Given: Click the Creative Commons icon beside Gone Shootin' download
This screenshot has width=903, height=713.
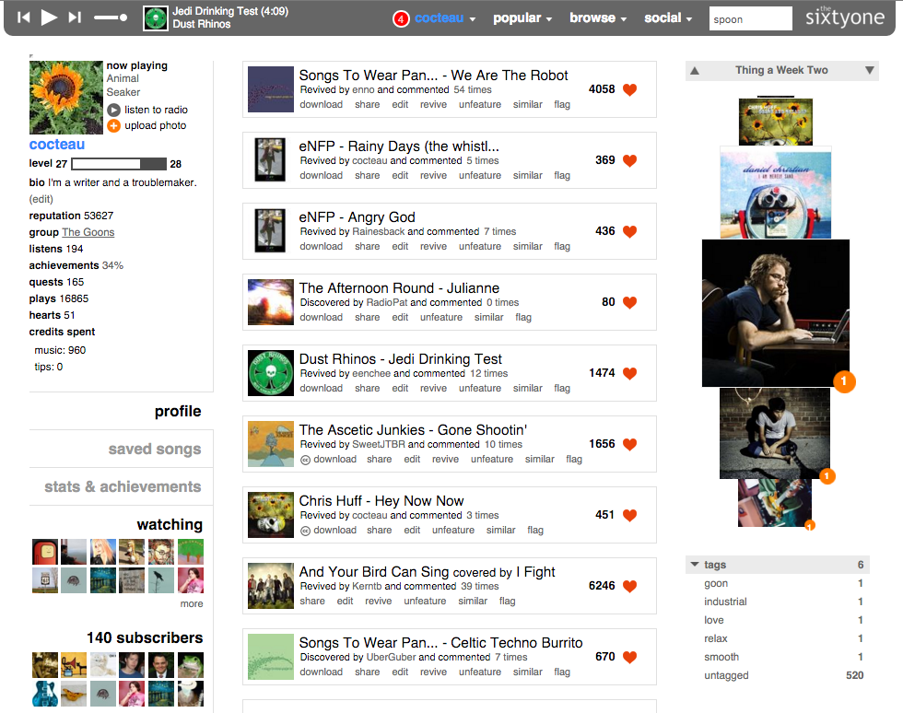Looking at the screenshot, I should click(x=305, y=460).
